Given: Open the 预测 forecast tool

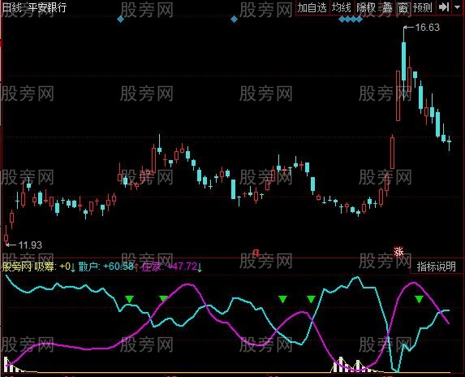Looking at the screenshot, I should point(422,7).
